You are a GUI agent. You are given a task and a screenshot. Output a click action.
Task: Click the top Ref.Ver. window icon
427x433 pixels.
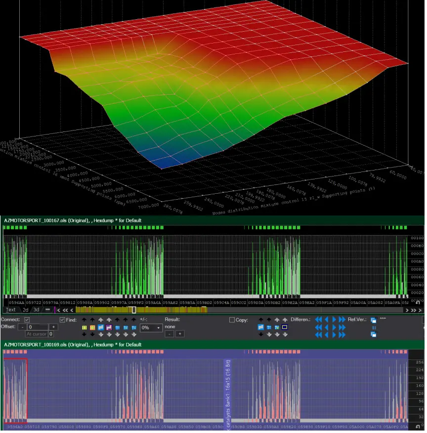(373, 320)
